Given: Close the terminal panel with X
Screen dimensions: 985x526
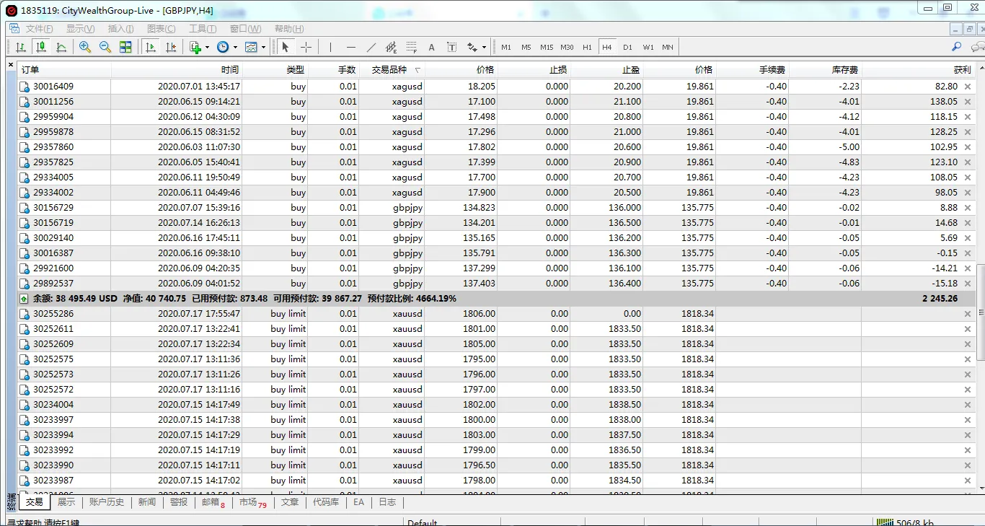Looking at the screenshot, I should pos(10,65).
